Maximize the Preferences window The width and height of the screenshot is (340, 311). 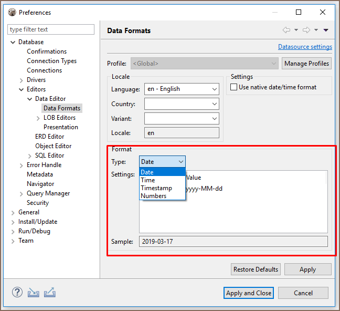tap(299, 12)
